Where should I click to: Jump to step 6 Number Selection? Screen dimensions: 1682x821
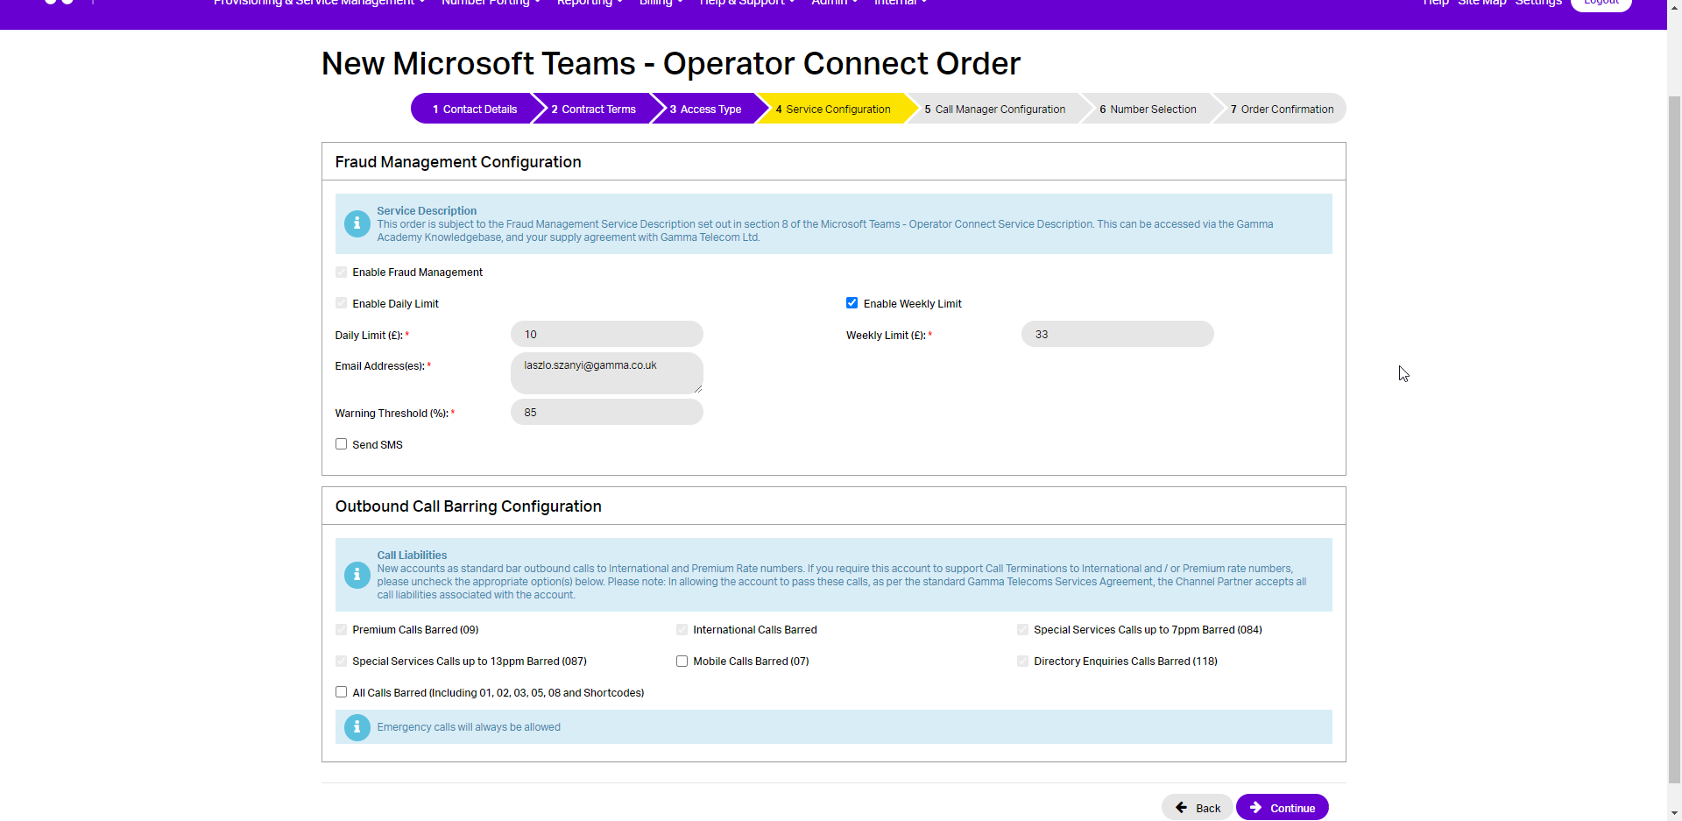click(x=1148, y=109)
